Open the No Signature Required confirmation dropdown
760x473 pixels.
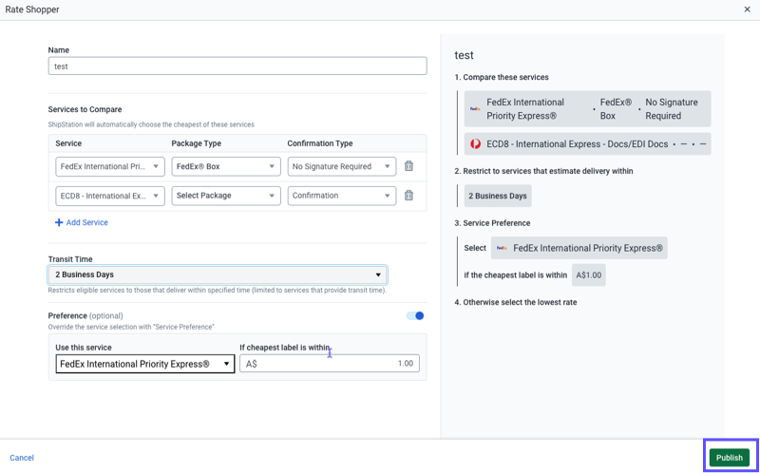coord(342,166)
